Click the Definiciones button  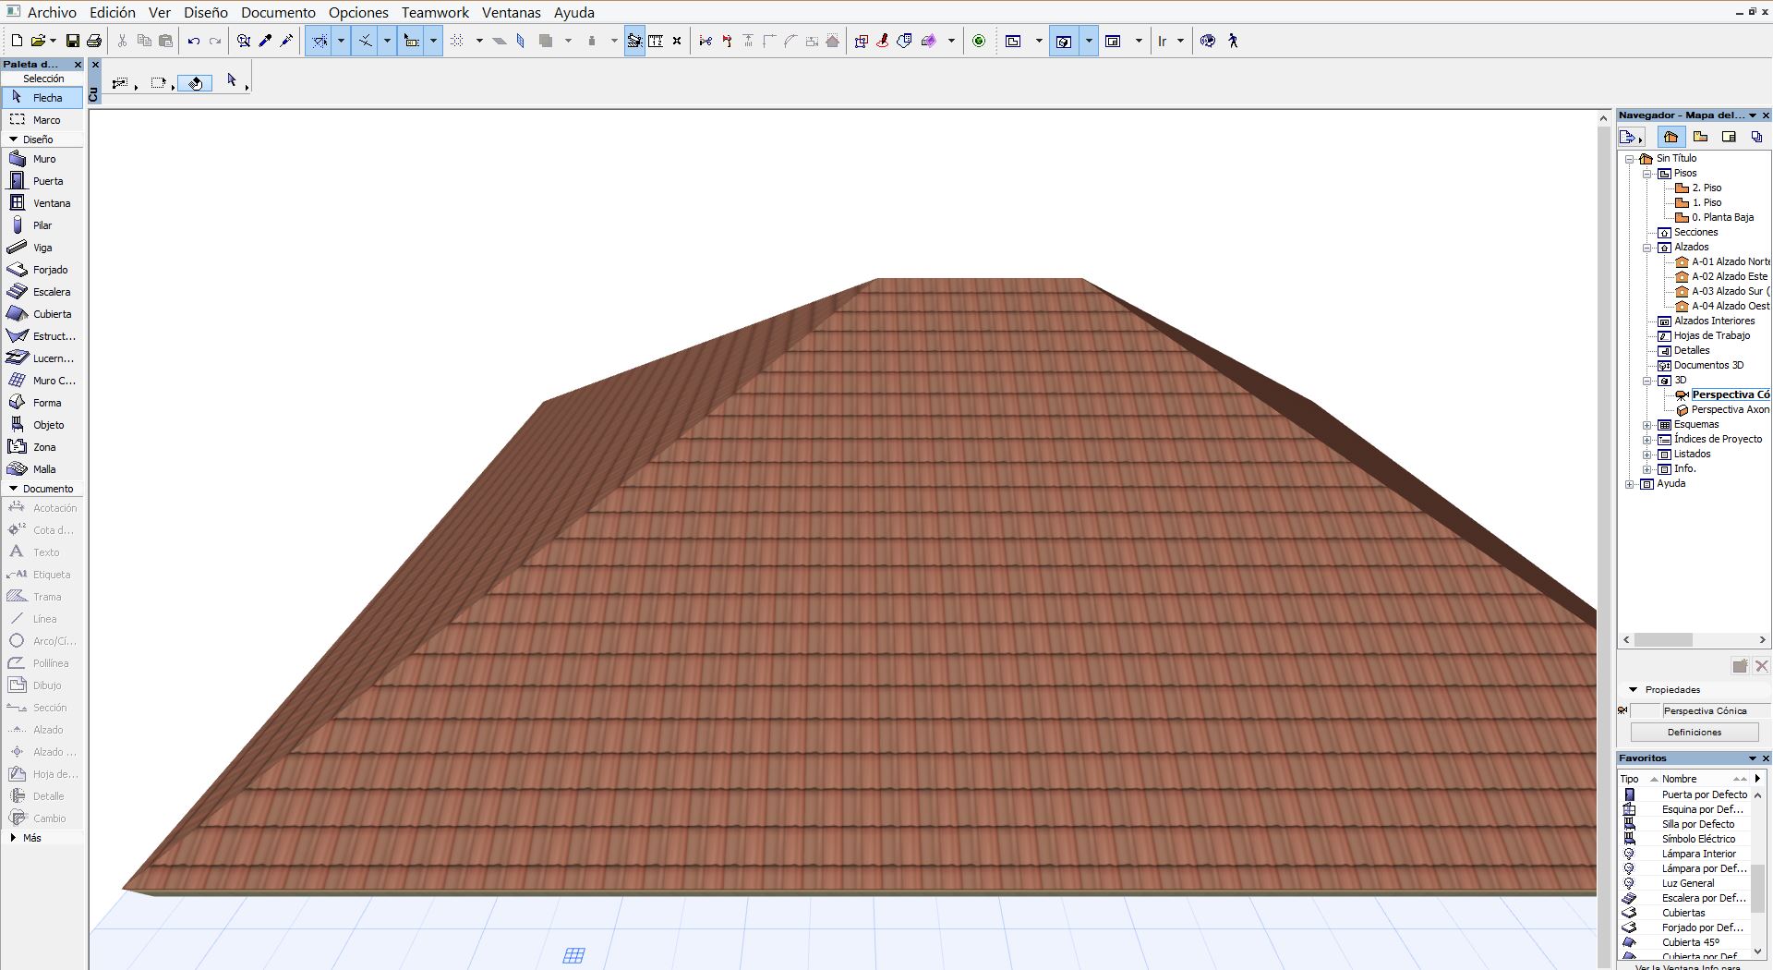1694,732
